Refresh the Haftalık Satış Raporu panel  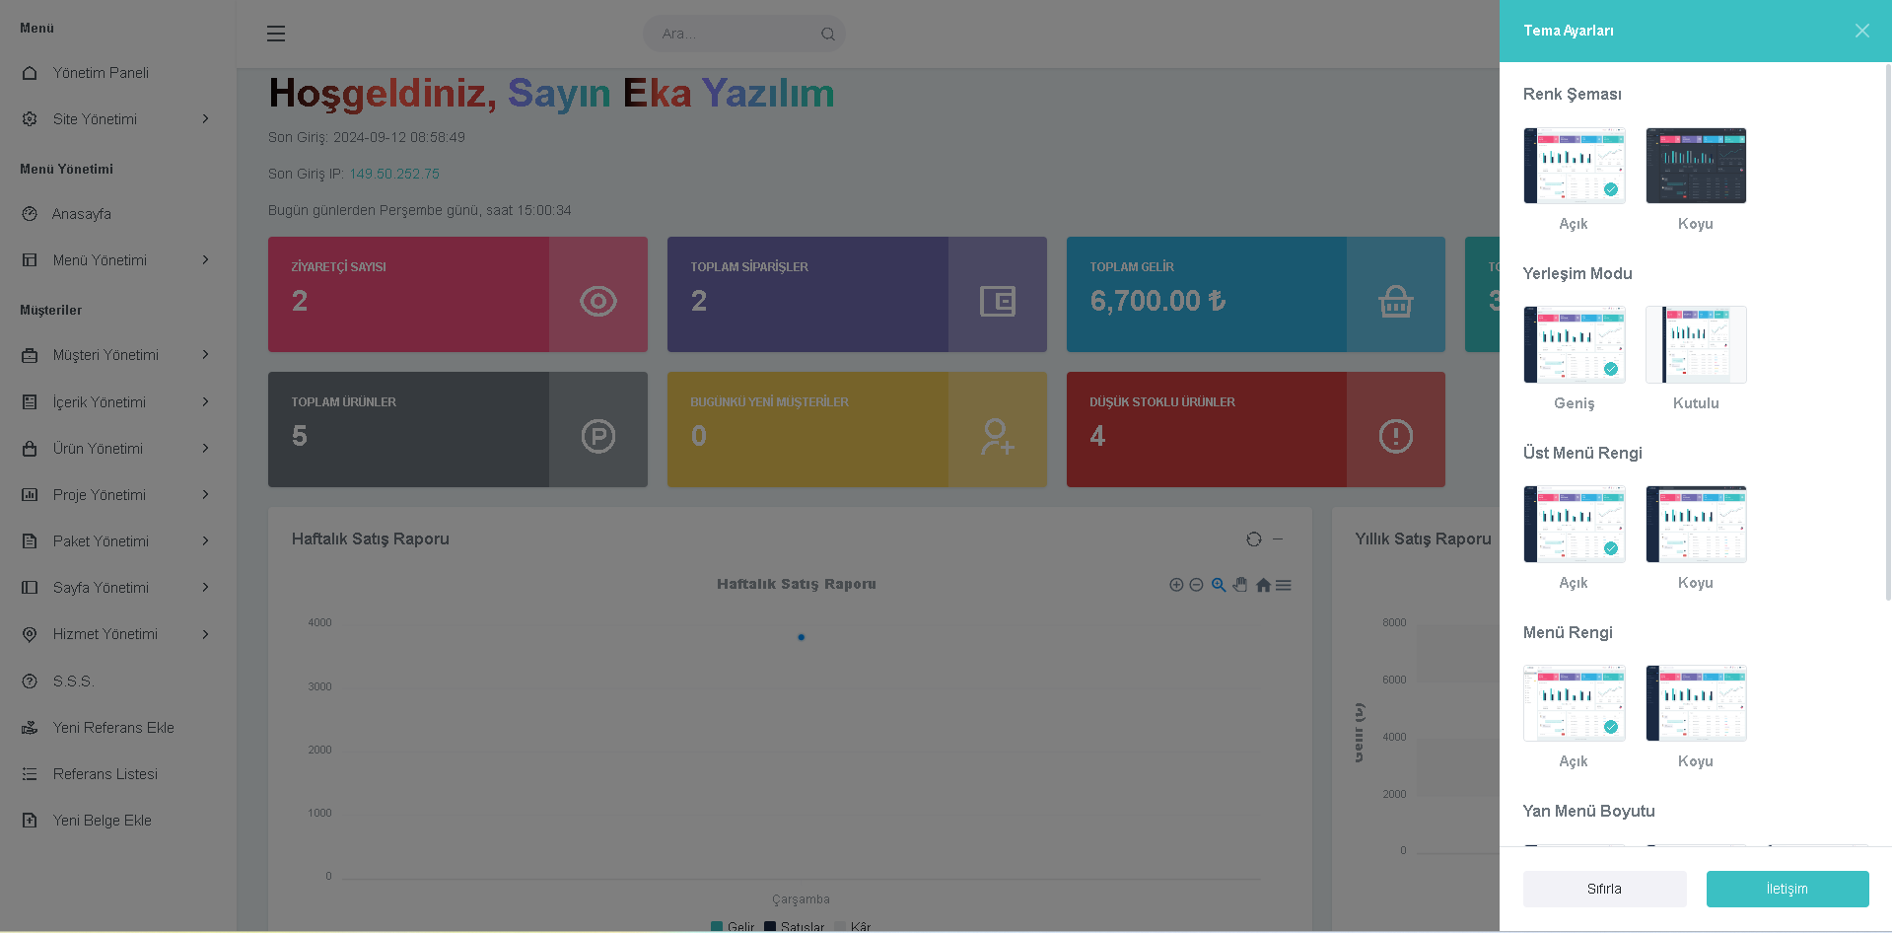[x=1254, y=539]
